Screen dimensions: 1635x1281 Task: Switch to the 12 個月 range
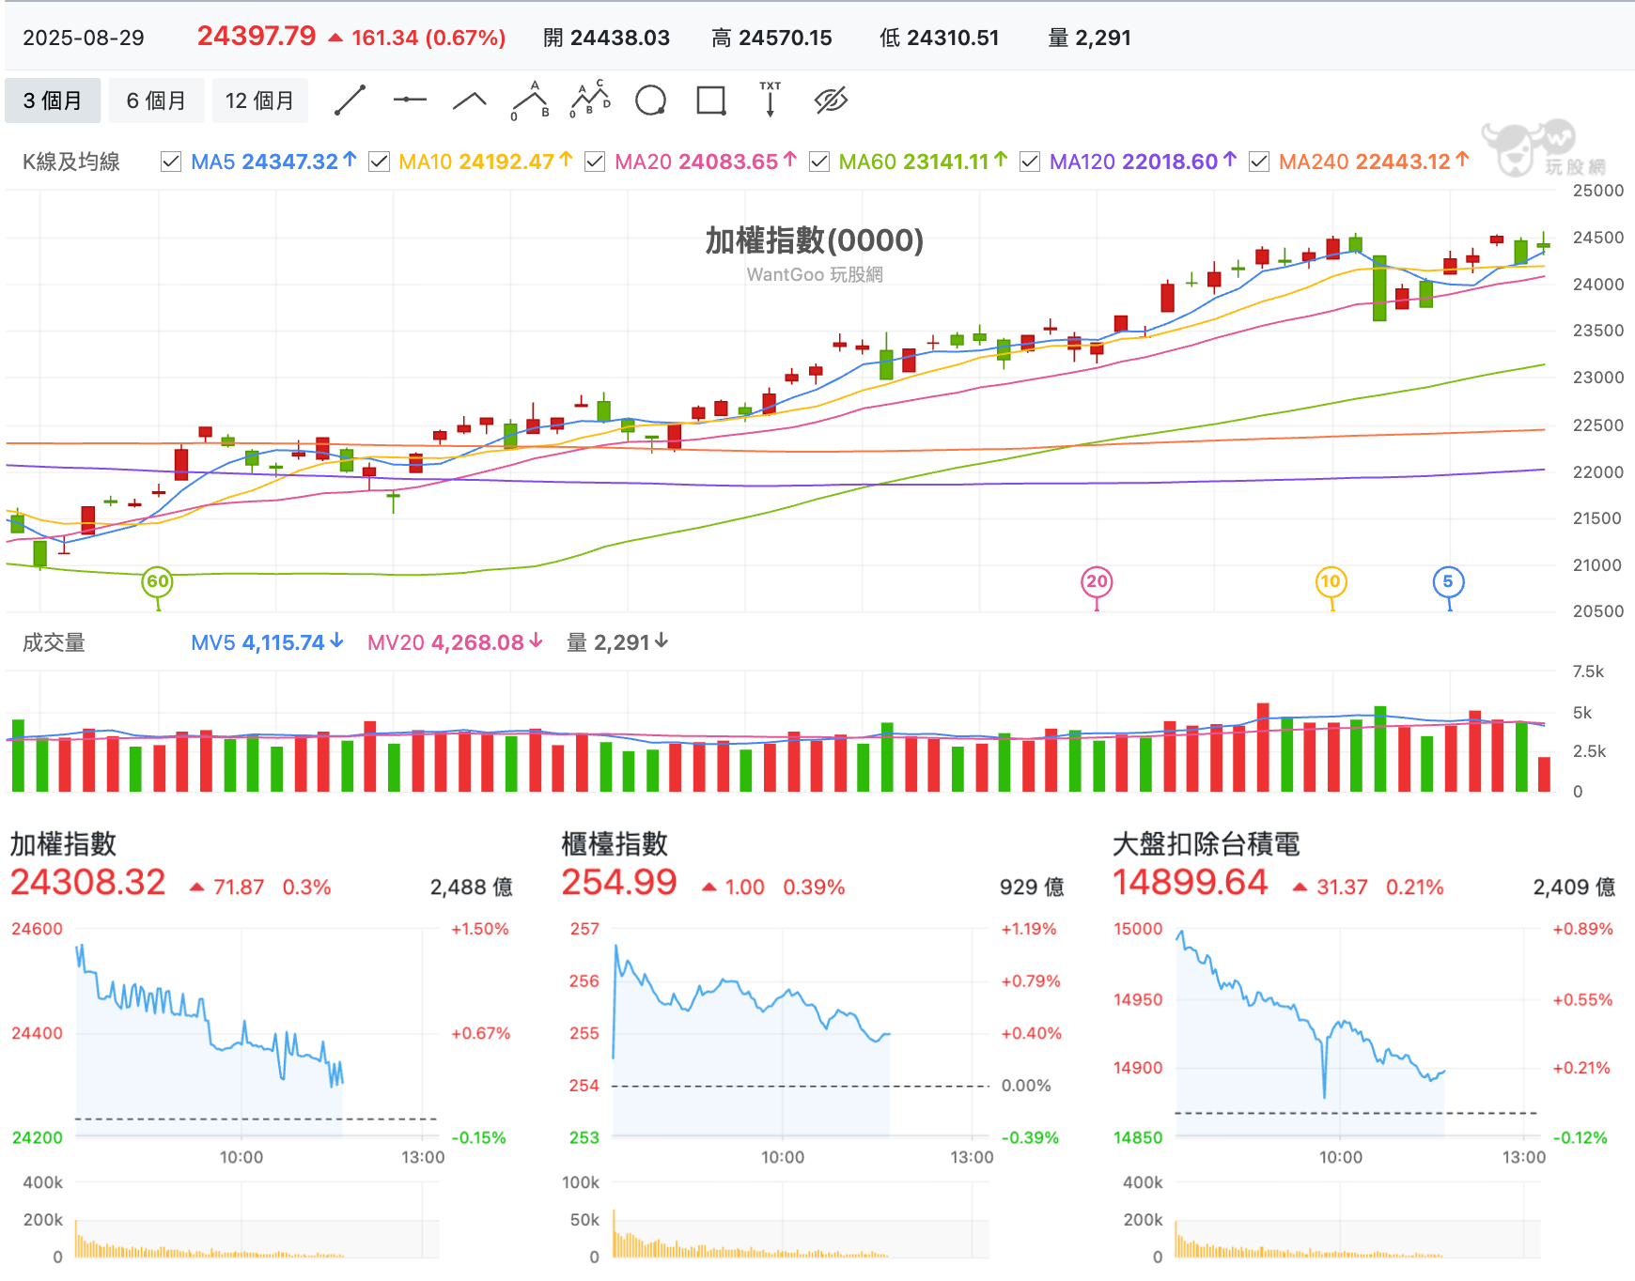[x=259, y=100]
